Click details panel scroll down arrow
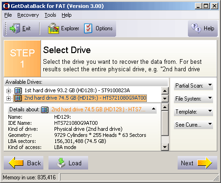221x183 pixels. (165, 147)
